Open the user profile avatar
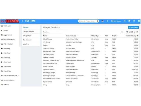This screenshot has width=141, height=106. 139,21
